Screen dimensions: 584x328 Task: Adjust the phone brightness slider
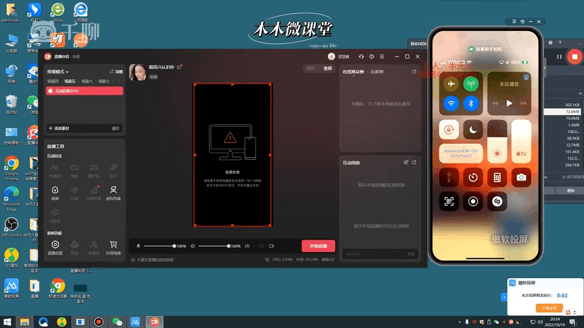[x=497, y=142]
